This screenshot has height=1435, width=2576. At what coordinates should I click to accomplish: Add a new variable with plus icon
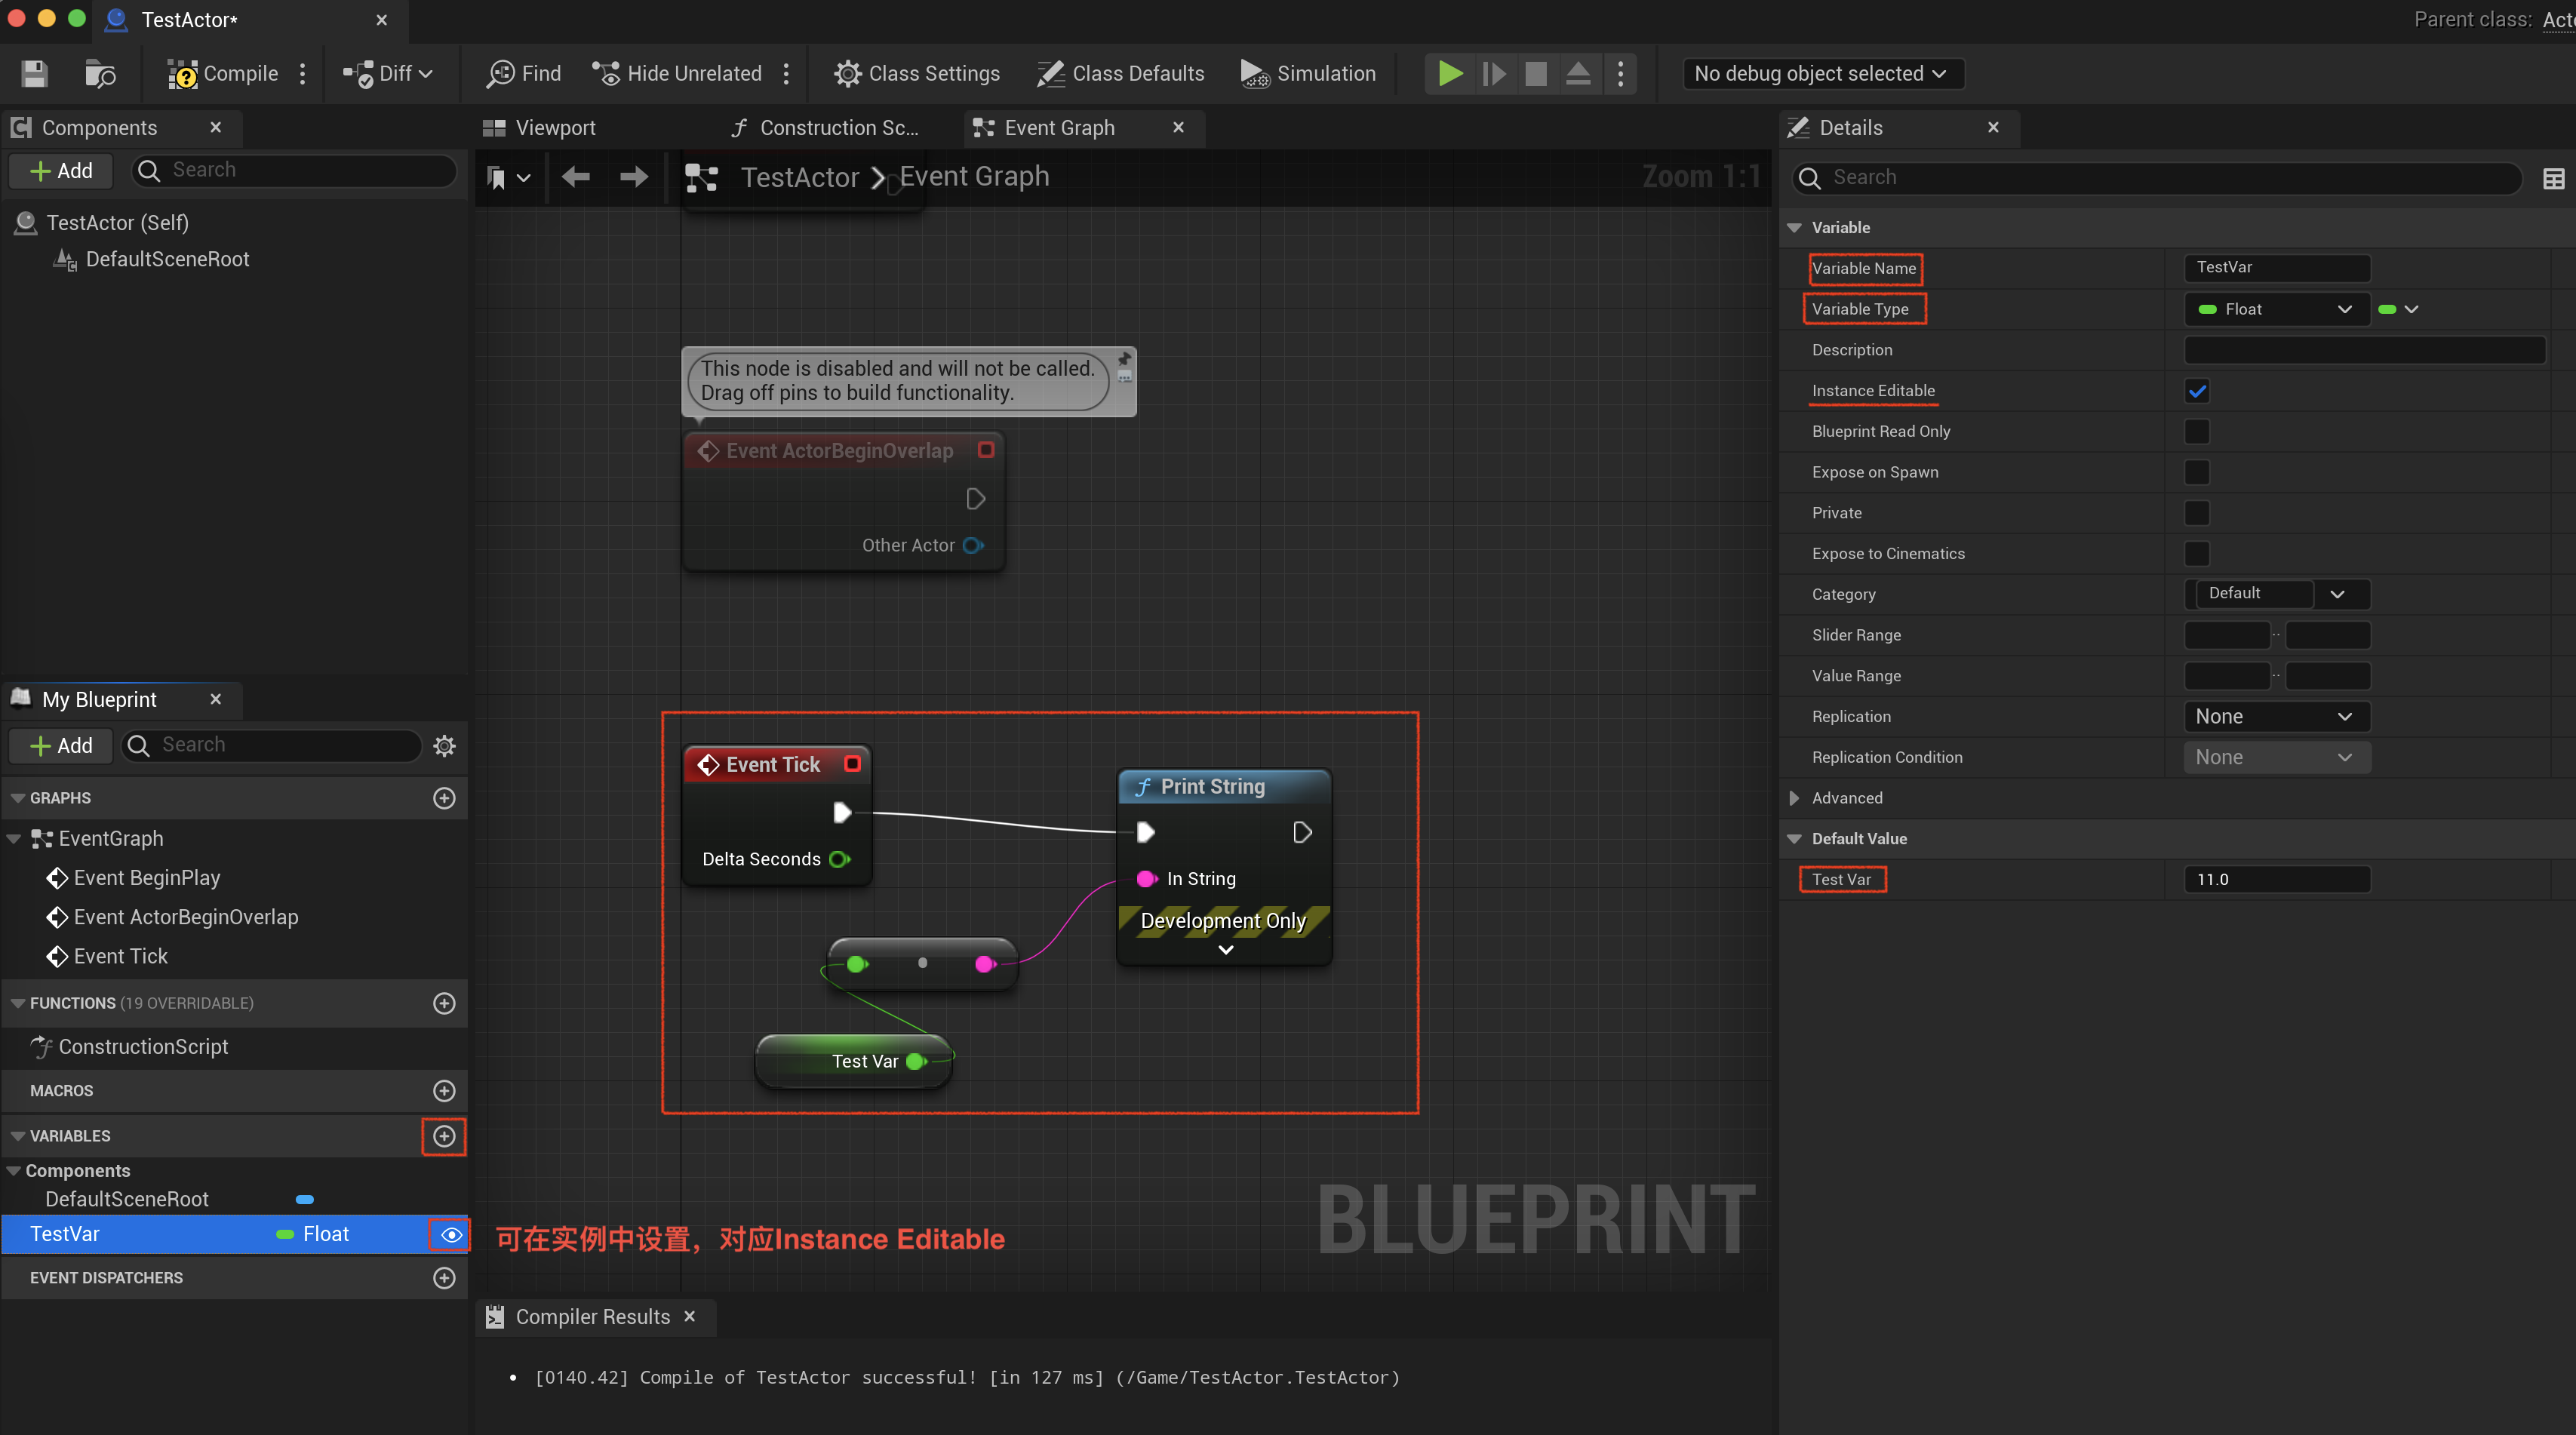[x=445, y=1136]
